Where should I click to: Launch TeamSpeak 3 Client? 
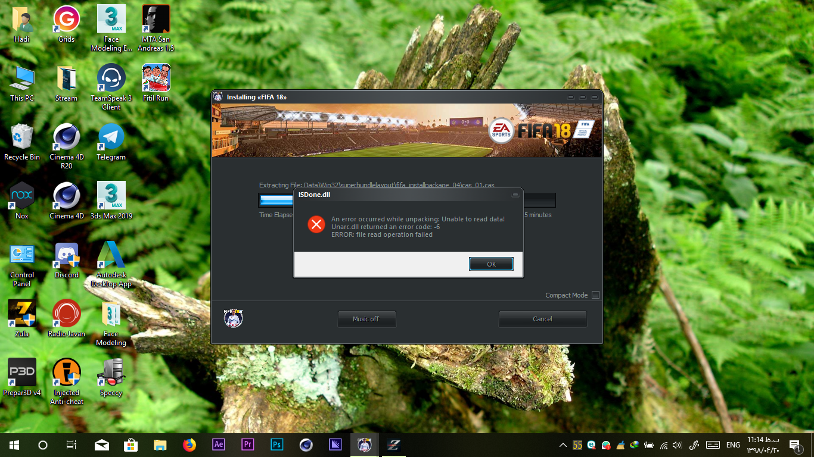[x=111, y=87]
